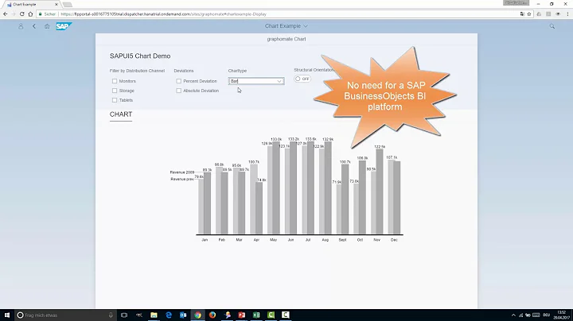Go back using the SAP header back arrow

(x=34, y=26)
